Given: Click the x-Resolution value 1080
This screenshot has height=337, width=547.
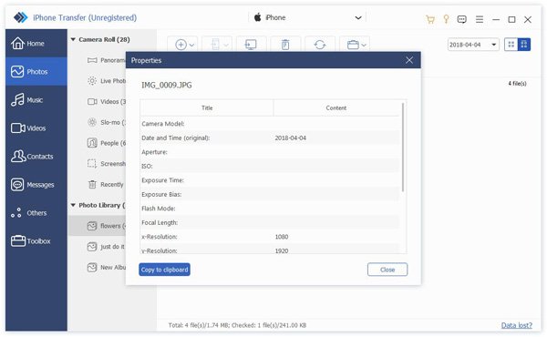Looking at the screenshot, I should point(282,237).
